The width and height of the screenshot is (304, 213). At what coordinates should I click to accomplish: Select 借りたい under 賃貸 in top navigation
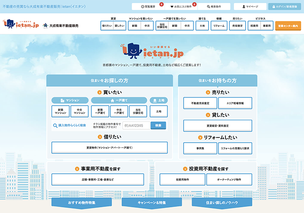click(x=107, y=26)
